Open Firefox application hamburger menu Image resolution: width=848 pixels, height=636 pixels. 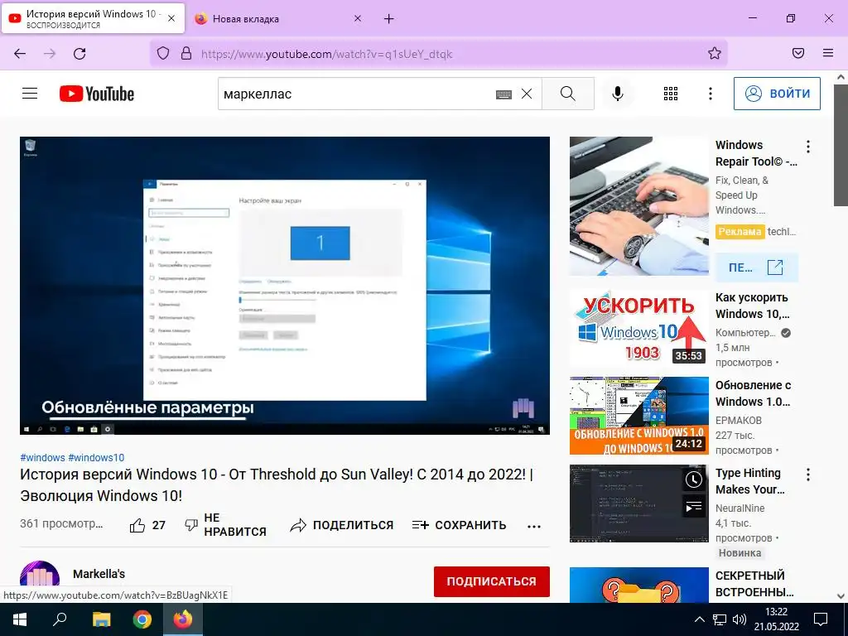[828, 53]
